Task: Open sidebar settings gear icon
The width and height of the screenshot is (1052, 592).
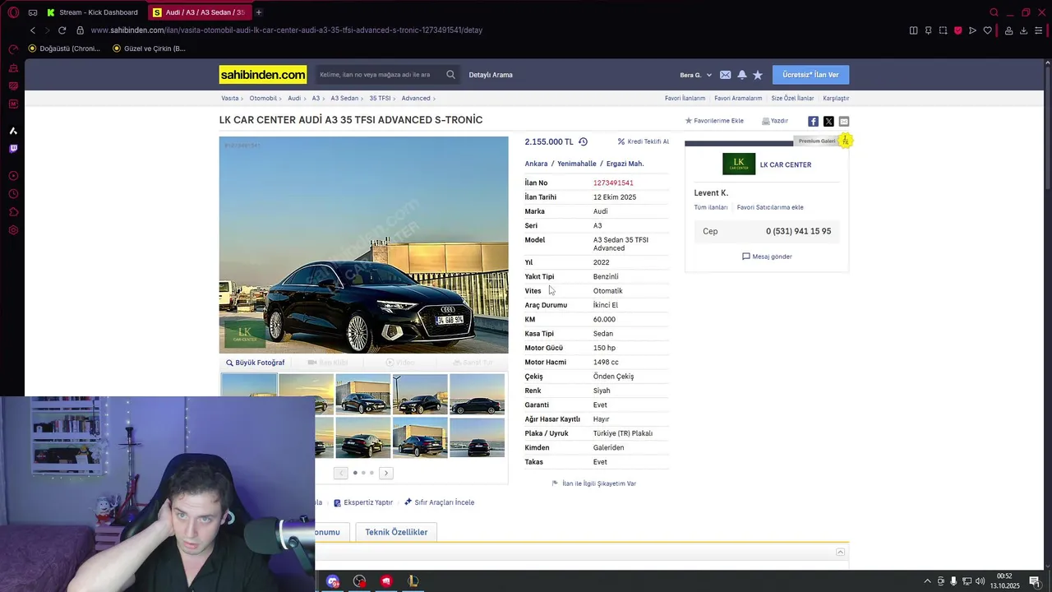Action: point(13,230)
